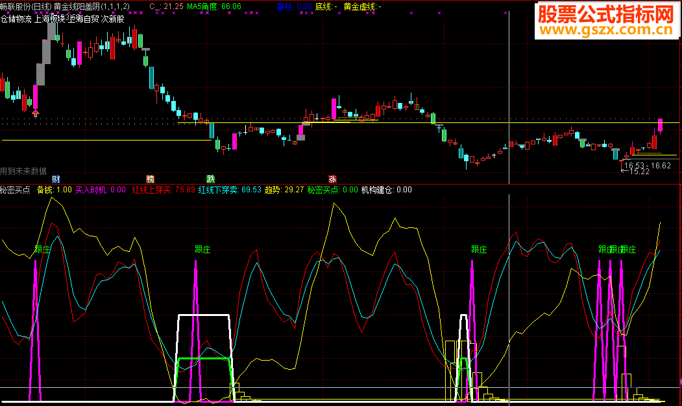Click the red 涨 marker icon

coord(332,179)
